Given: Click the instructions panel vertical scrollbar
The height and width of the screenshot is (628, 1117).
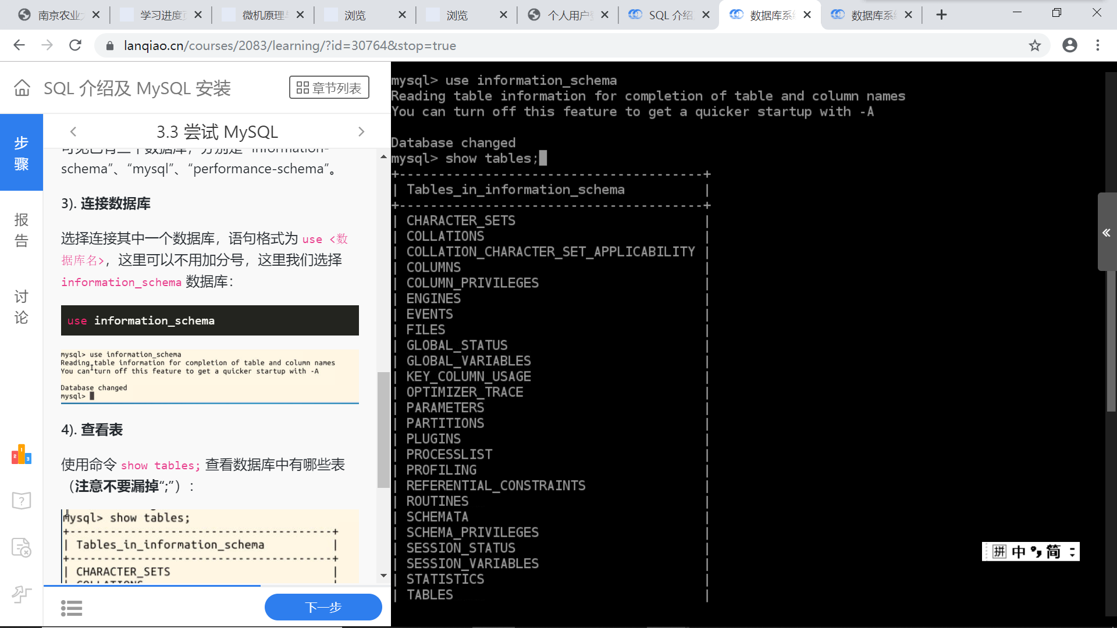Looking at the screenshot, I should point(383,429).
